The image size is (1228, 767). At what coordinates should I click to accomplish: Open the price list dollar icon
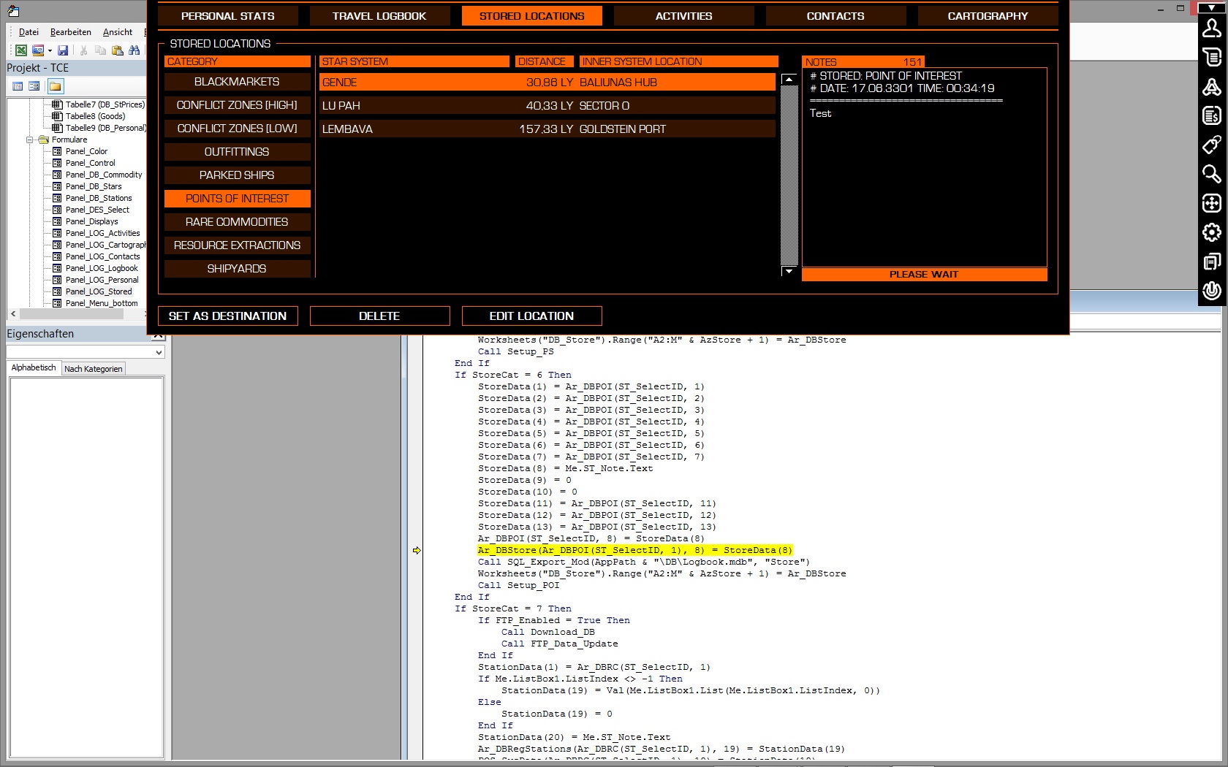point(1211,115)
